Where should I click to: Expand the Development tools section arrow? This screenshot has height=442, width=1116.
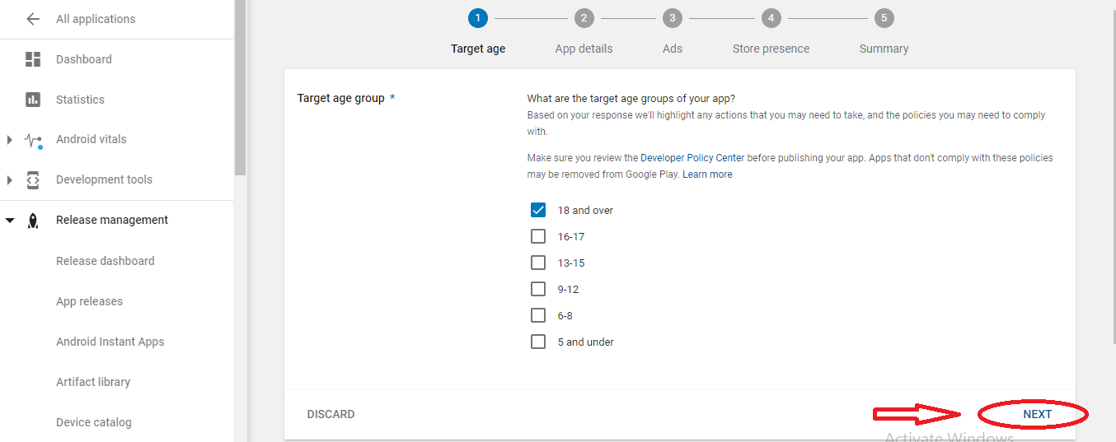[10, 180]
